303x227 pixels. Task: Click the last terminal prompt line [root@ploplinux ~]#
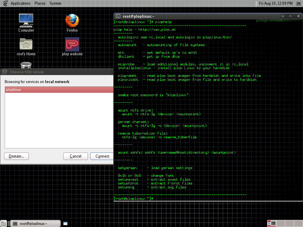[133, 199]
